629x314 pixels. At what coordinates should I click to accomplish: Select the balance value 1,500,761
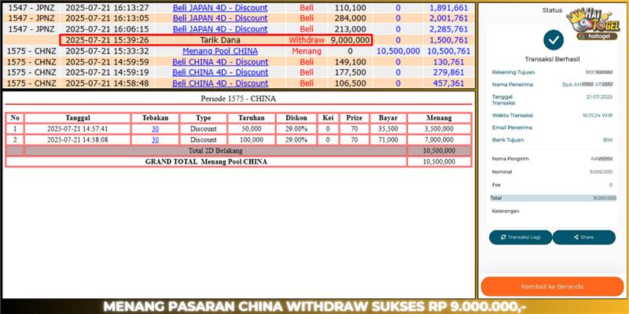click(448, 40)
